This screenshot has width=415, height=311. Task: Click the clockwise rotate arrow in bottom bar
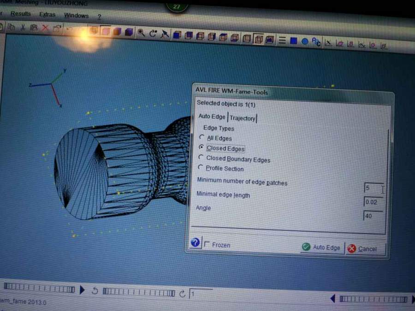tap(182, 294)
